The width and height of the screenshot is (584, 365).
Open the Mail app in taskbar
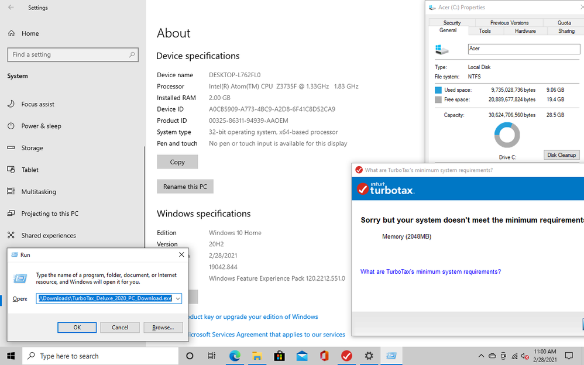tap(302, 356)
